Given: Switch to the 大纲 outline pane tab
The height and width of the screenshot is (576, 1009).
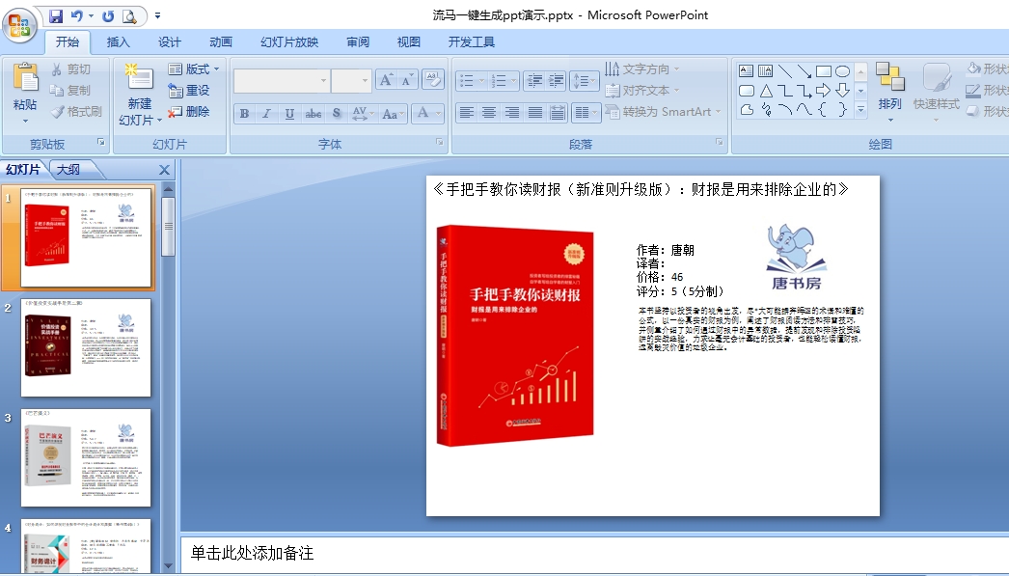Looking at the screenshot, I should (x=68, y=169).
